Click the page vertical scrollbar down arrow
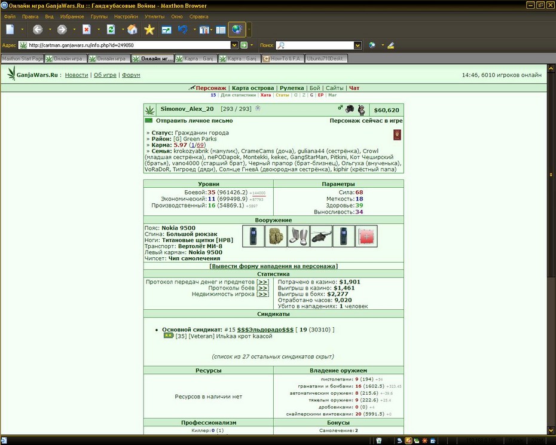 click(x=551, y=429)
